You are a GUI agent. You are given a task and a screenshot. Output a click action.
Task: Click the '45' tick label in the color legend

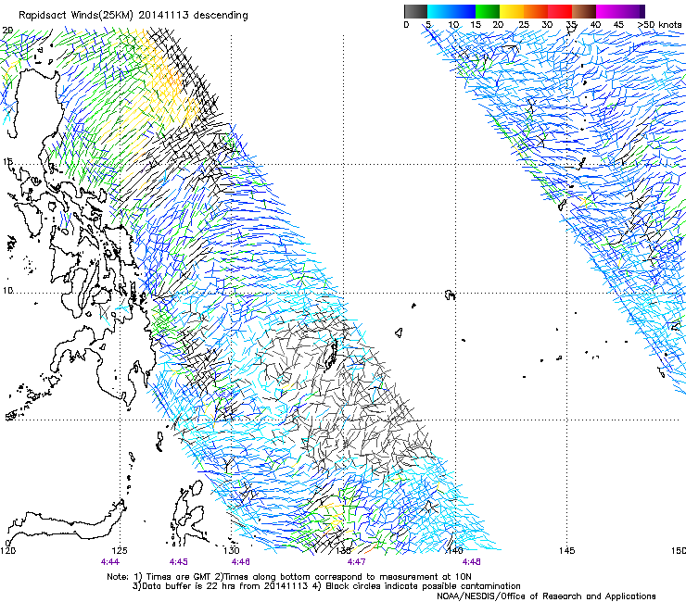(618, 25)
